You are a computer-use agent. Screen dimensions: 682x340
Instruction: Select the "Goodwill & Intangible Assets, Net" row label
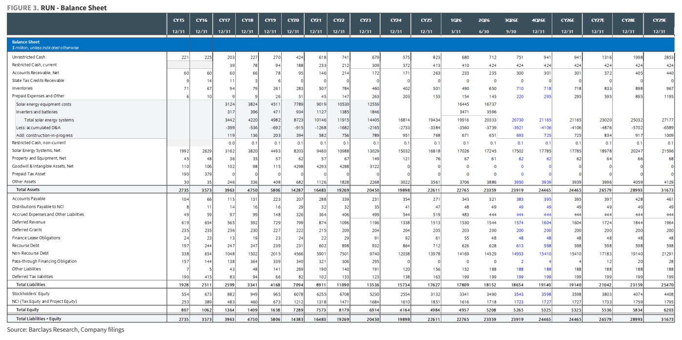point(43,166)
